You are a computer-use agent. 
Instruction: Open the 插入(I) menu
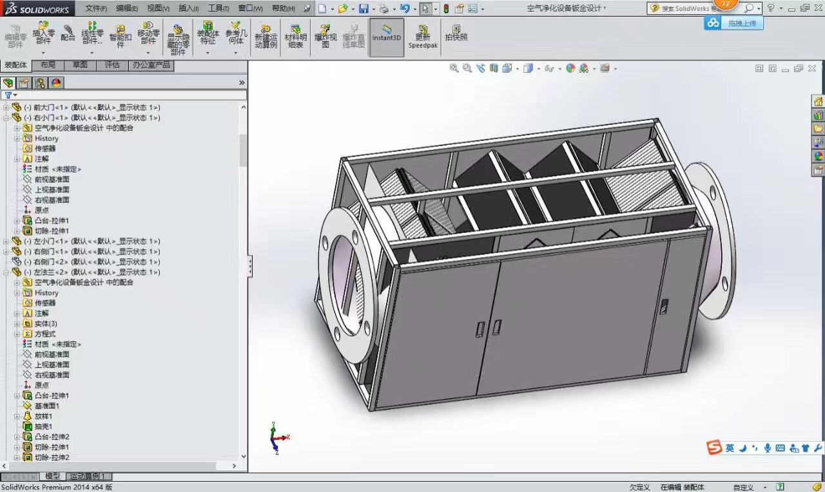(x=188, y=8)
